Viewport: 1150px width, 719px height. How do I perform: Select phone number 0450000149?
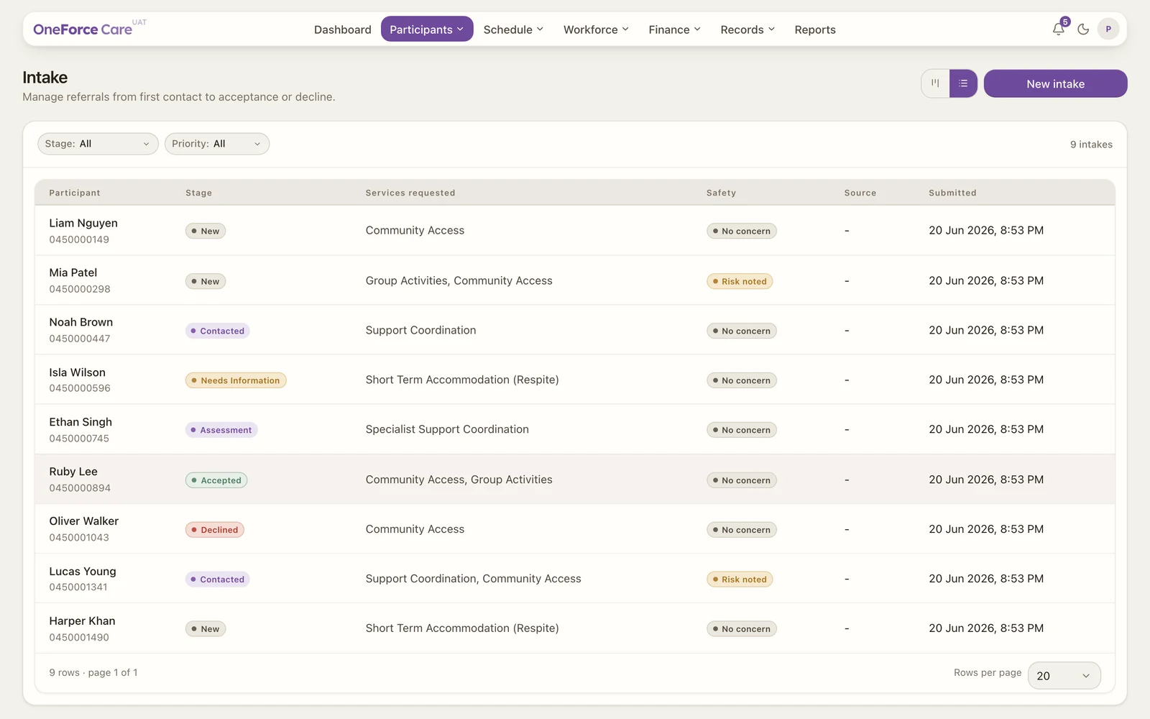[x=79, y=239]
